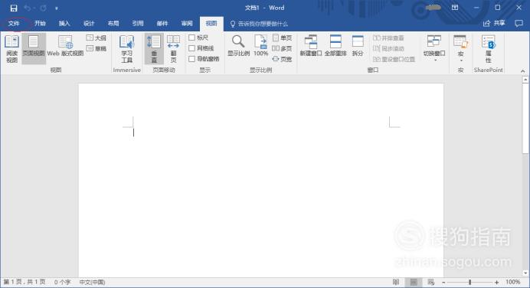530x288 pixels.
Task: Click the zoom slider in status bar
Action: point(469,282)
